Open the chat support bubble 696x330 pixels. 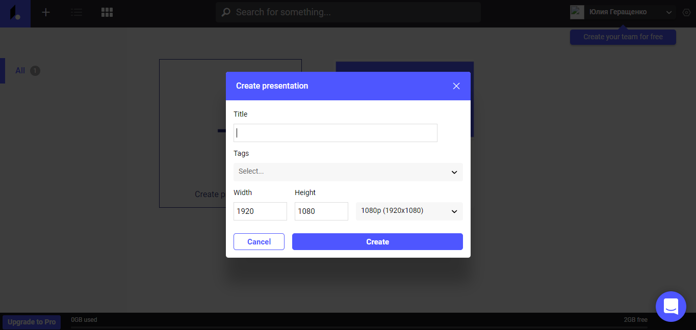[x=671, y=307]
